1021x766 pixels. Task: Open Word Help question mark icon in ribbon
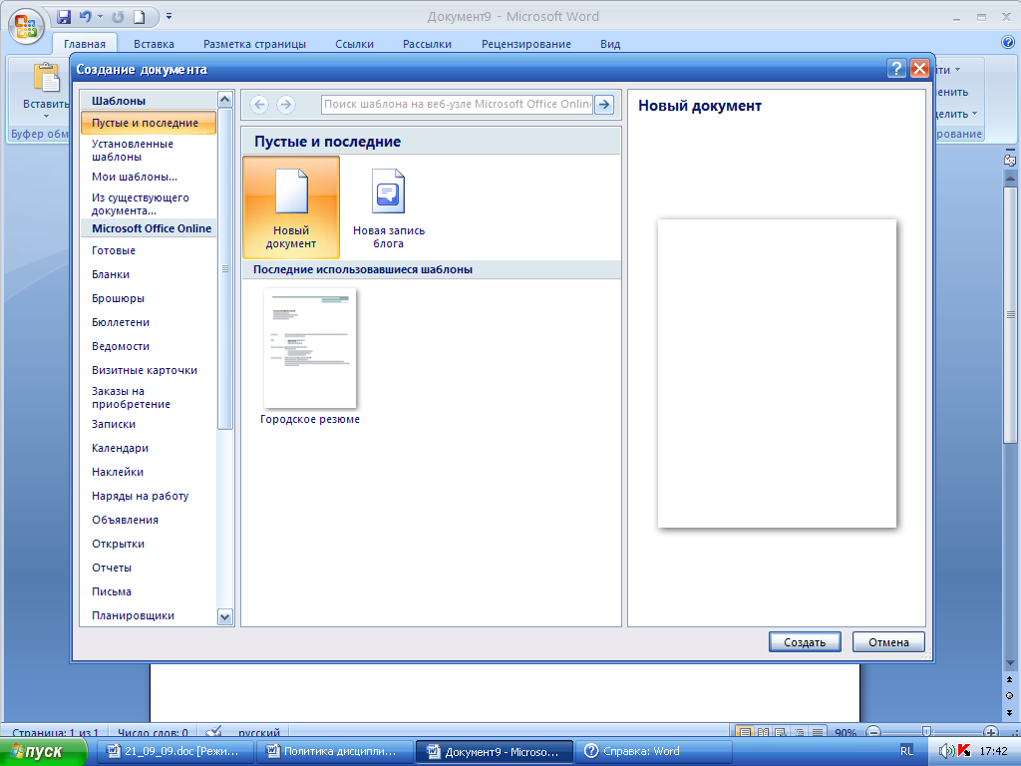1007,42
